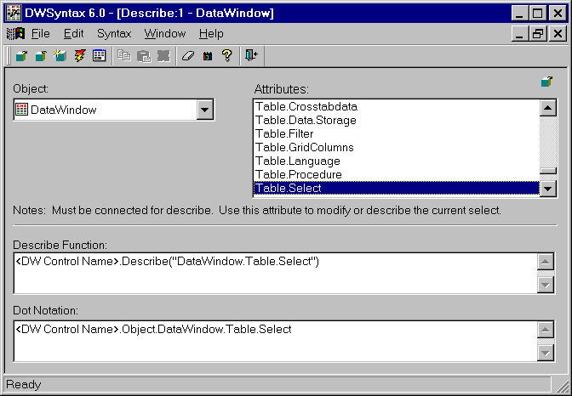Image resolution: width=572 pixels, height=396 pixels.
Task: Click the Ready status bar text
Action: [x=24, y=385]
